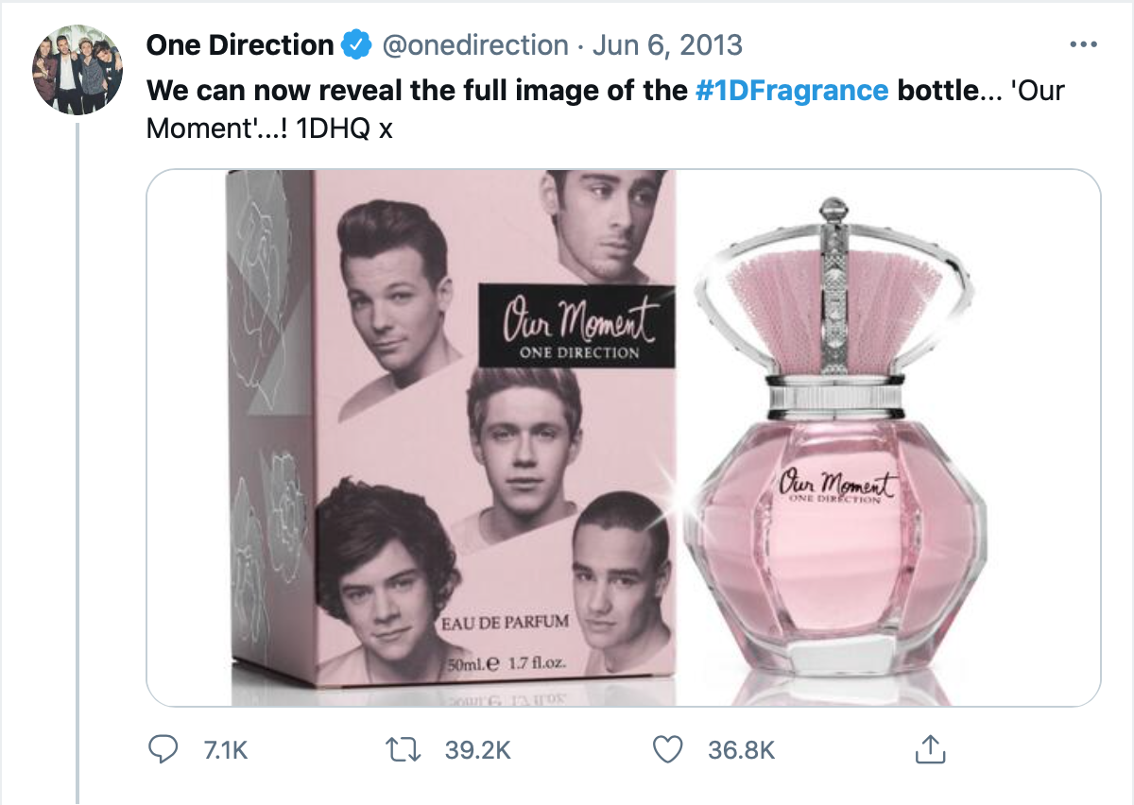The width and height of the screenshot is (1134, 805).
Task: Like the tweet with the heart icon
Action: tap(668, 750)
